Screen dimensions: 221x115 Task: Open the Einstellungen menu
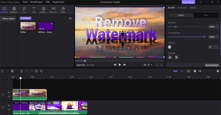click(36, 2)
